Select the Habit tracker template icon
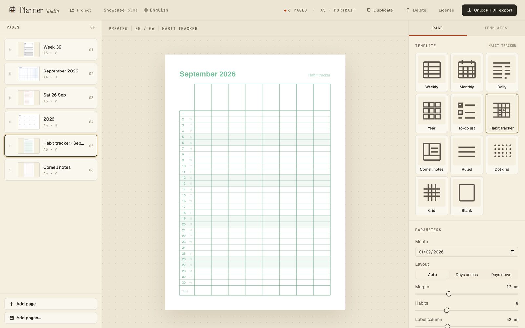 (502, 113)
